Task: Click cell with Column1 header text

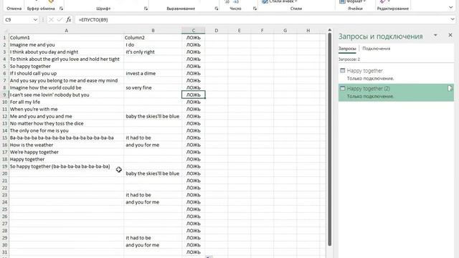Action: 67,38
